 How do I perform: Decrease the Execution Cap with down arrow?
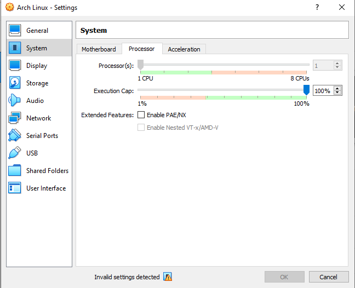click(337, 93)
